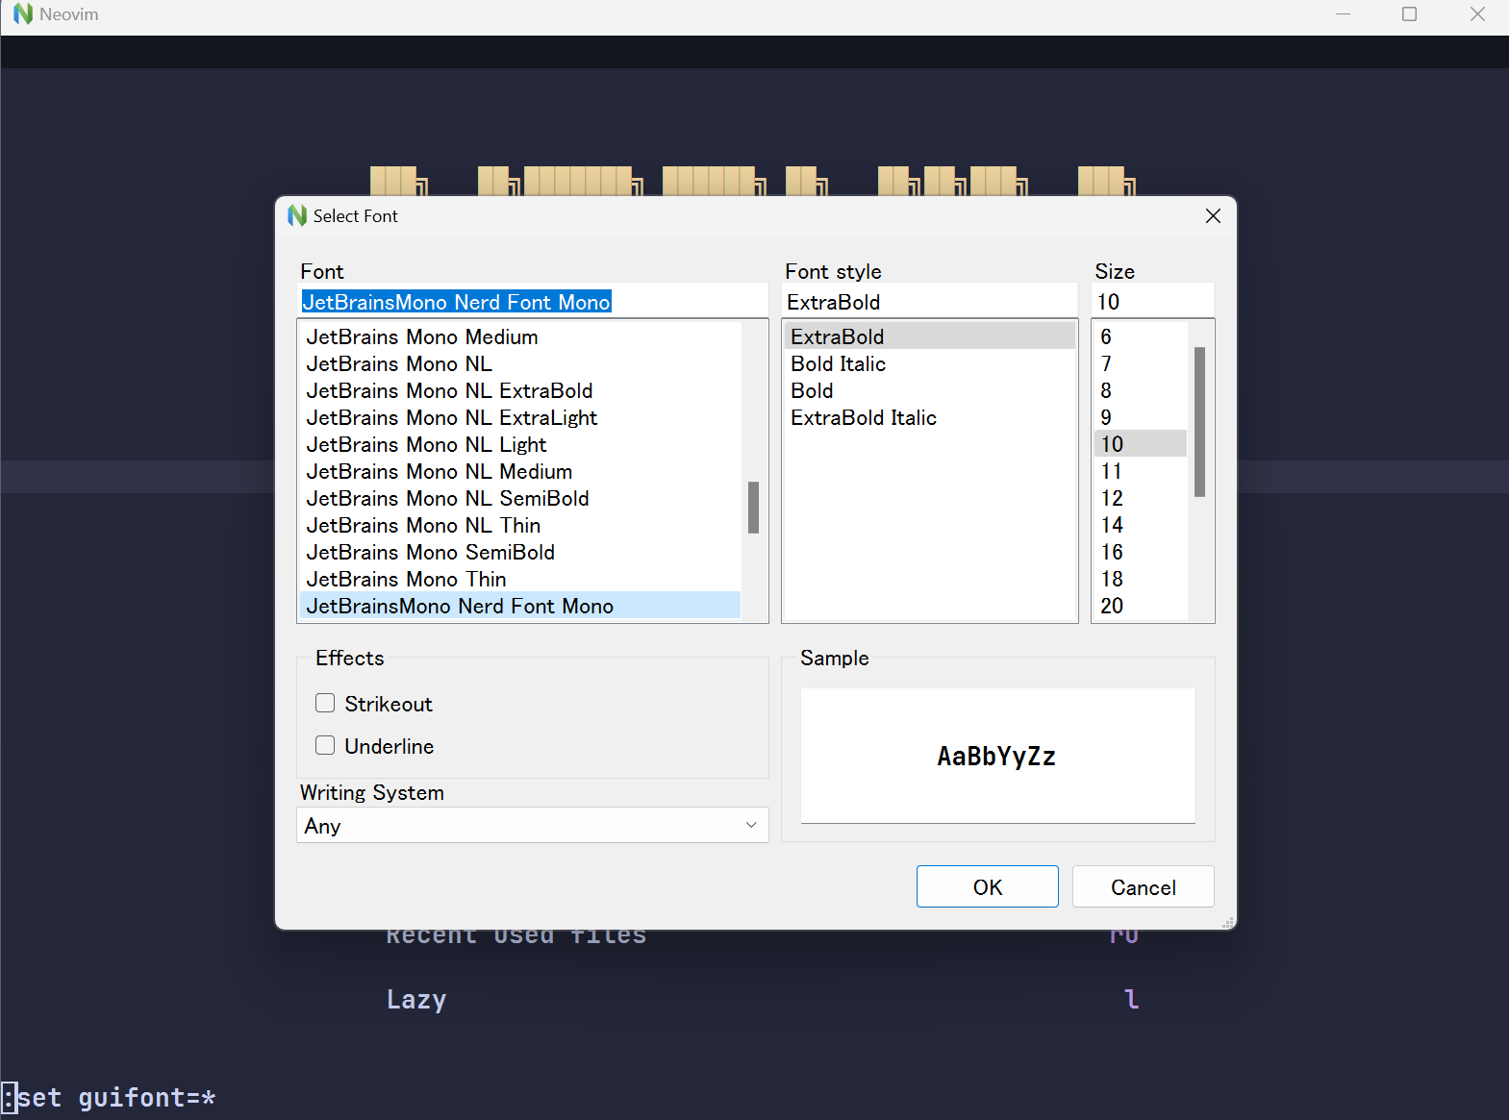The image size is (1509, 1120).
Task: Click the AaBbYyZz sample preview
Action: [x=996, y=757]
